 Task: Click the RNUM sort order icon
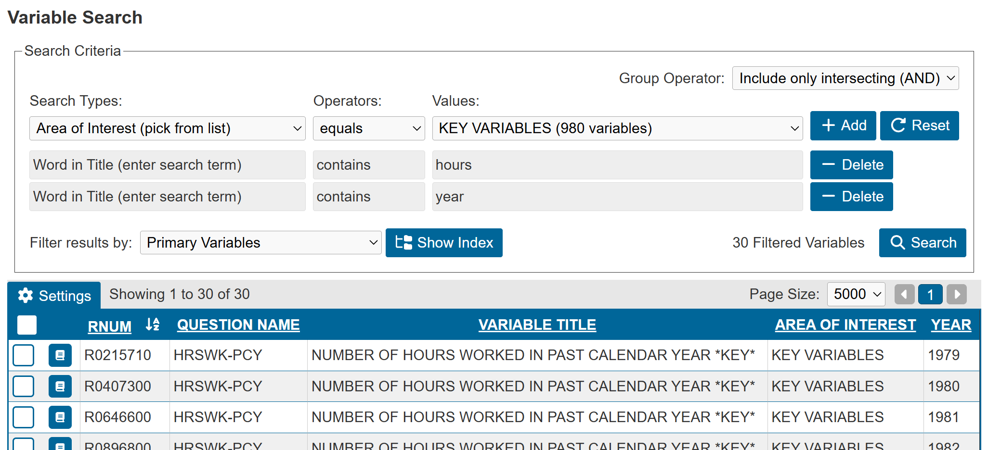tap(153, 325)
